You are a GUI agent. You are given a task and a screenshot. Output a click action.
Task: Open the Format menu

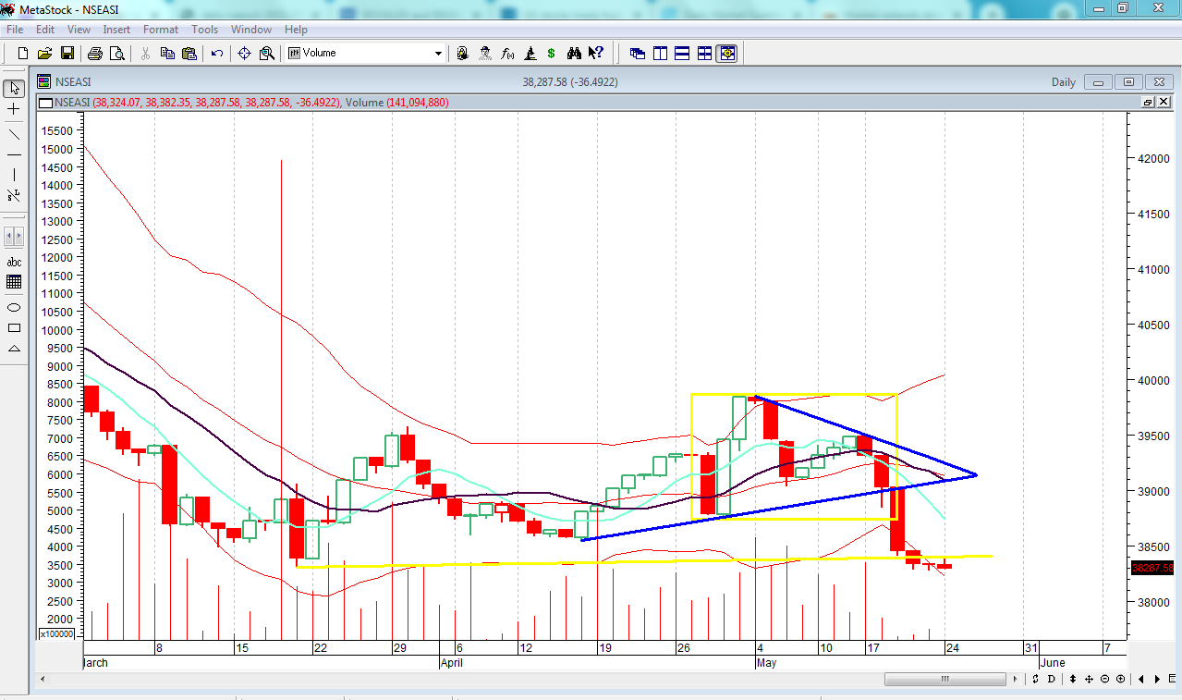tap(160, 30)
